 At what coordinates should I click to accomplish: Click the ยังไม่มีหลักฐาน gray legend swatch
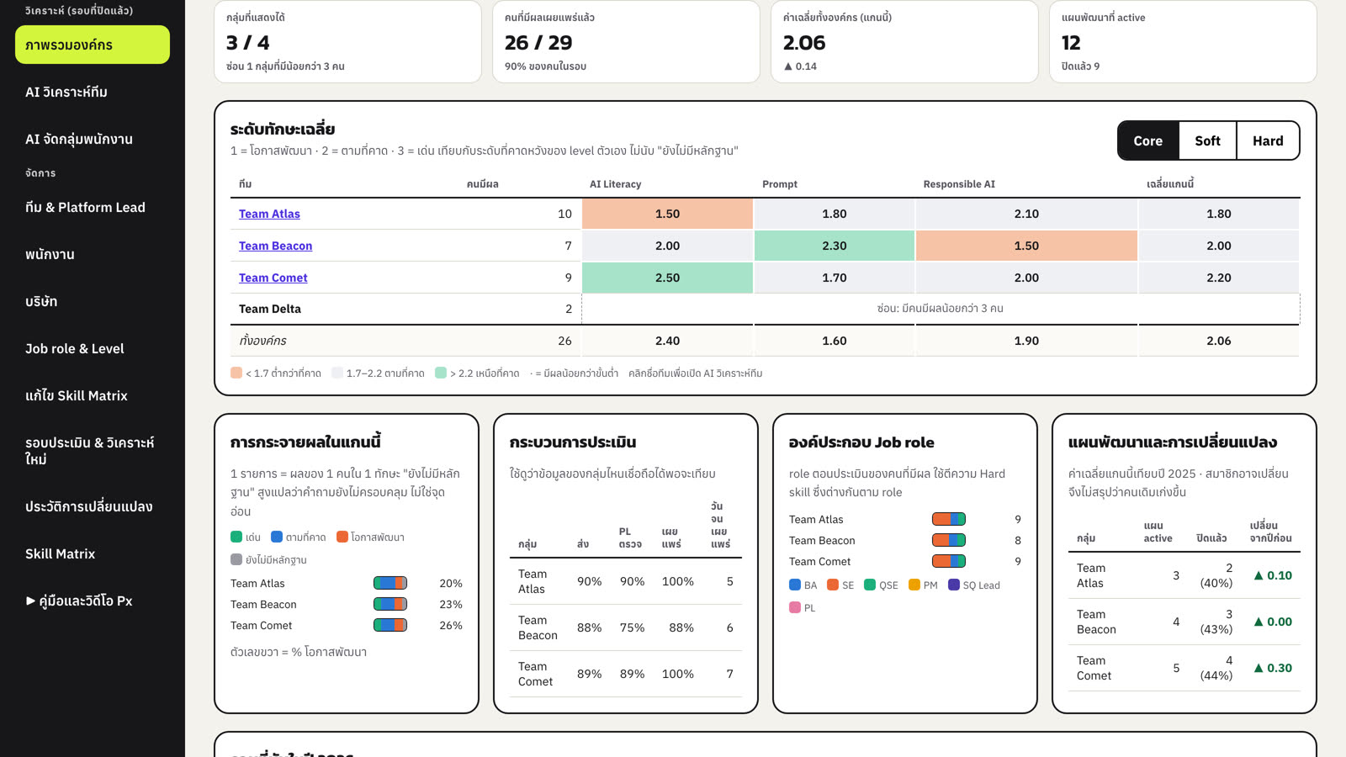(x=236, y=559)
